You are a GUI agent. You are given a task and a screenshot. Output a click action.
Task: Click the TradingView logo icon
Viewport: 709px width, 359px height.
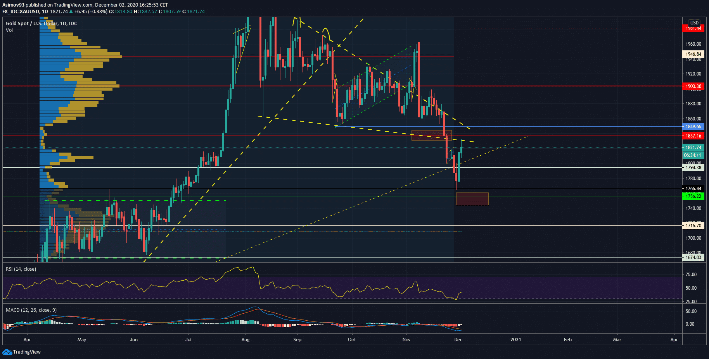point(7,352)
